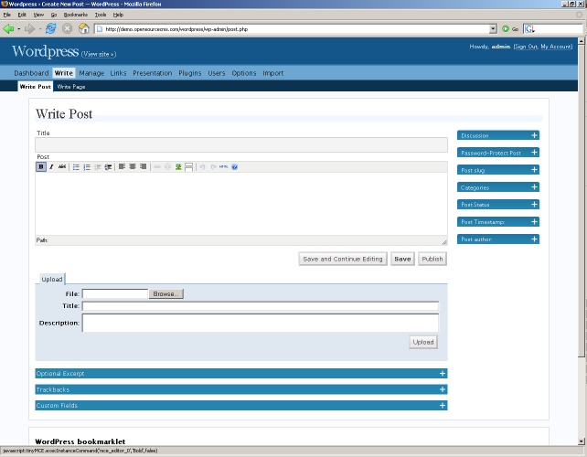This screenshot has height=457, width=587.
Task: Insert an ordered numbered list
Action: (x=87, y=167)
